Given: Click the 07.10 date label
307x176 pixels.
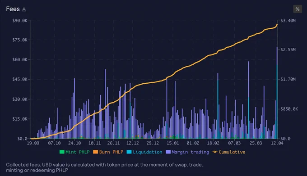Looking at the screenshot, I should [55, 143].
